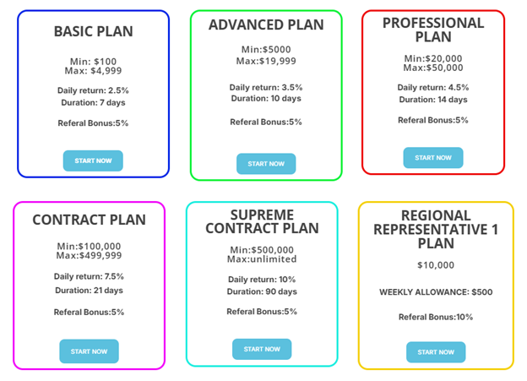Image resolution: width=527 pixels, height=381 pixels.
Task: Select the Min:$20,000 amount line
Action: coord(433,58)
